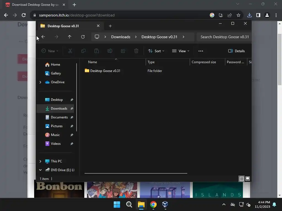Open the See more ellipsis menu

pos(201,51)
